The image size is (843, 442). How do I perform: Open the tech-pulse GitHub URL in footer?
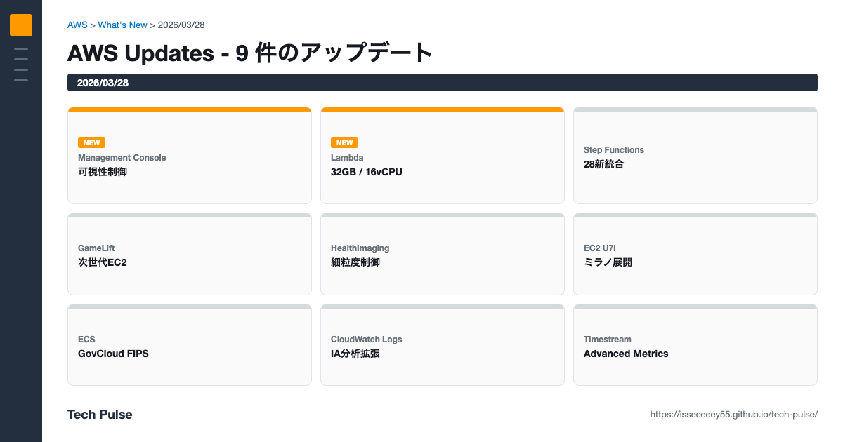tap(733, 415)
